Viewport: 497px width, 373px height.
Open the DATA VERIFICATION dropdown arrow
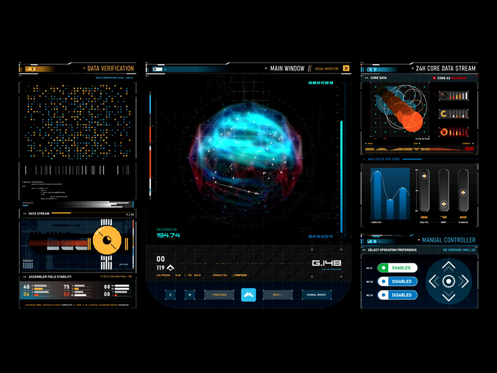point(84,68)
